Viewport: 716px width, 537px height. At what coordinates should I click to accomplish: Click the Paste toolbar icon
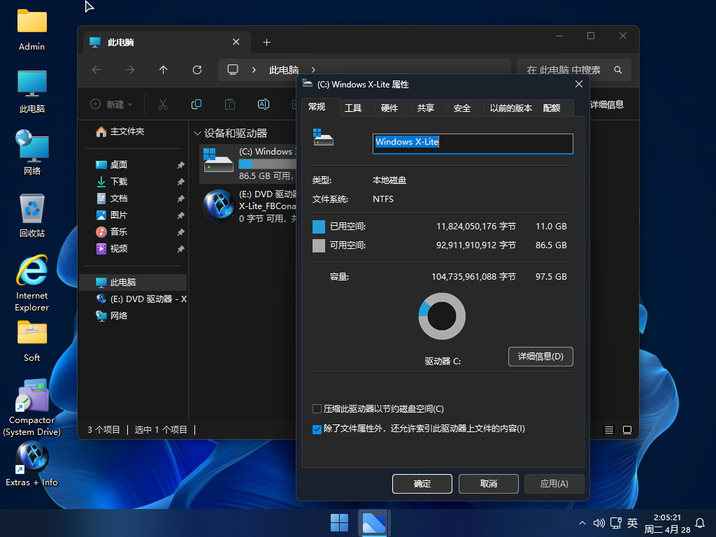pos(230,105)
